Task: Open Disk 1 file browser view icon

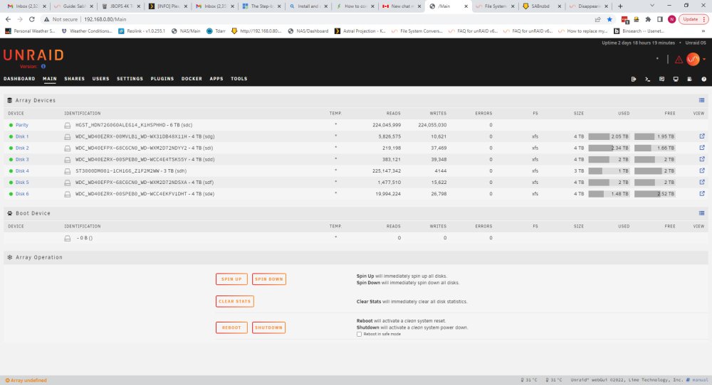Action: 702,136
